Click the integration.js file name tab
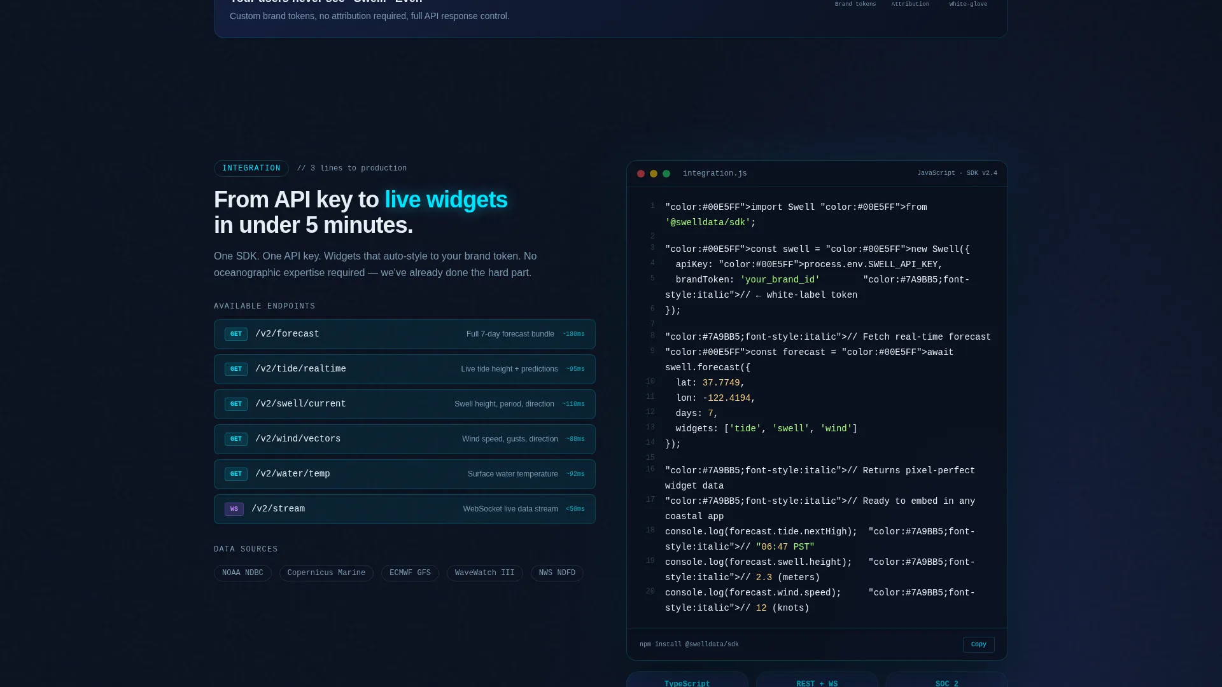Screen dimensions: 1222x687 715,174
